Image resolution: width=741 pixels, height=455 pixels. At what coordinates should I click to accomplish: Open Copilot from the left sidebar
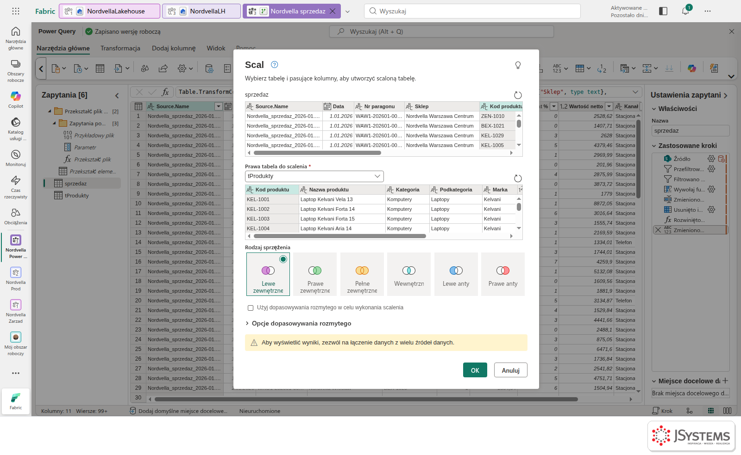[x=16, y=99]
